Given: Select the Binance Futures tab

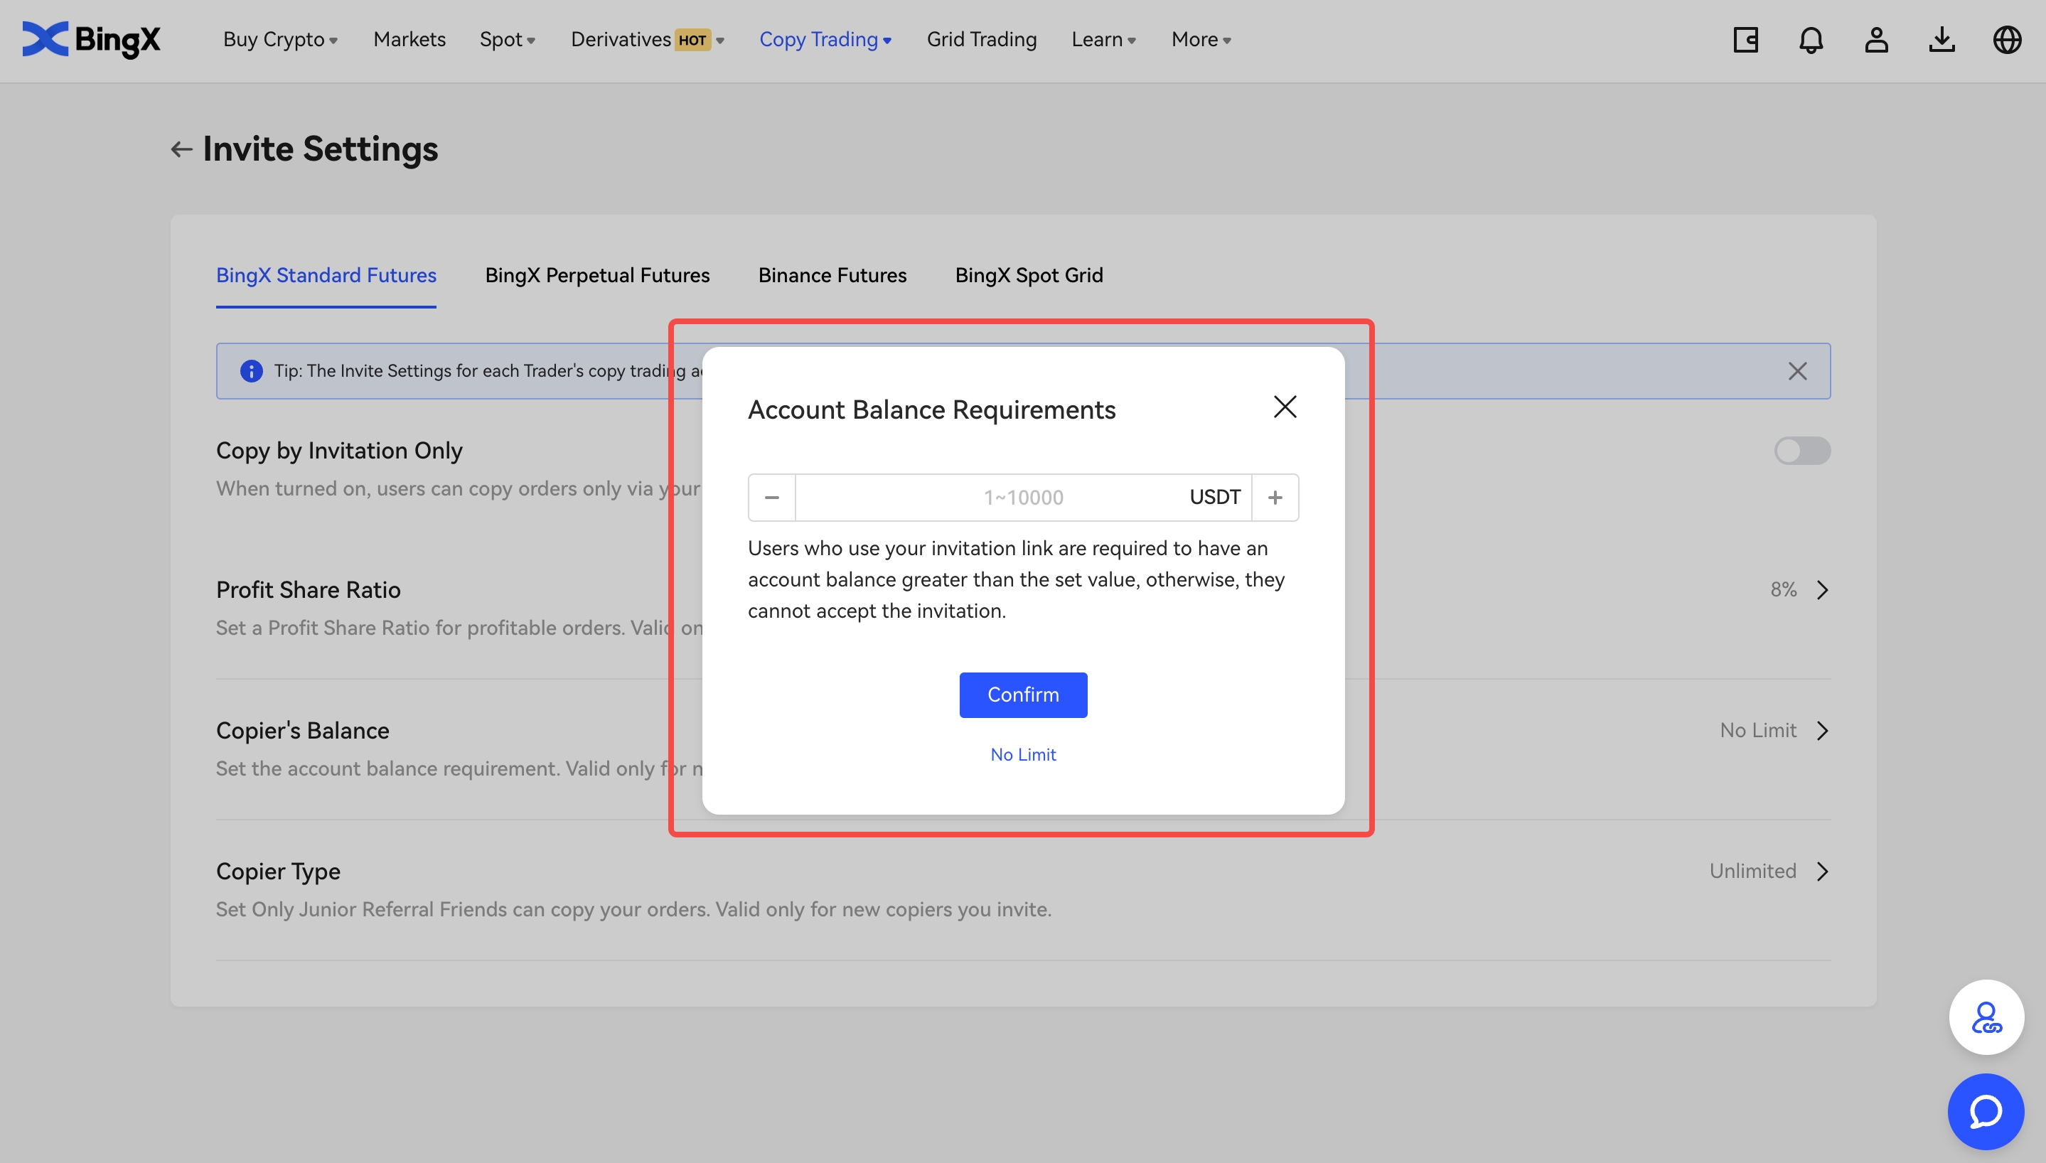Looking at the screenshot, I should pos(832,275).
